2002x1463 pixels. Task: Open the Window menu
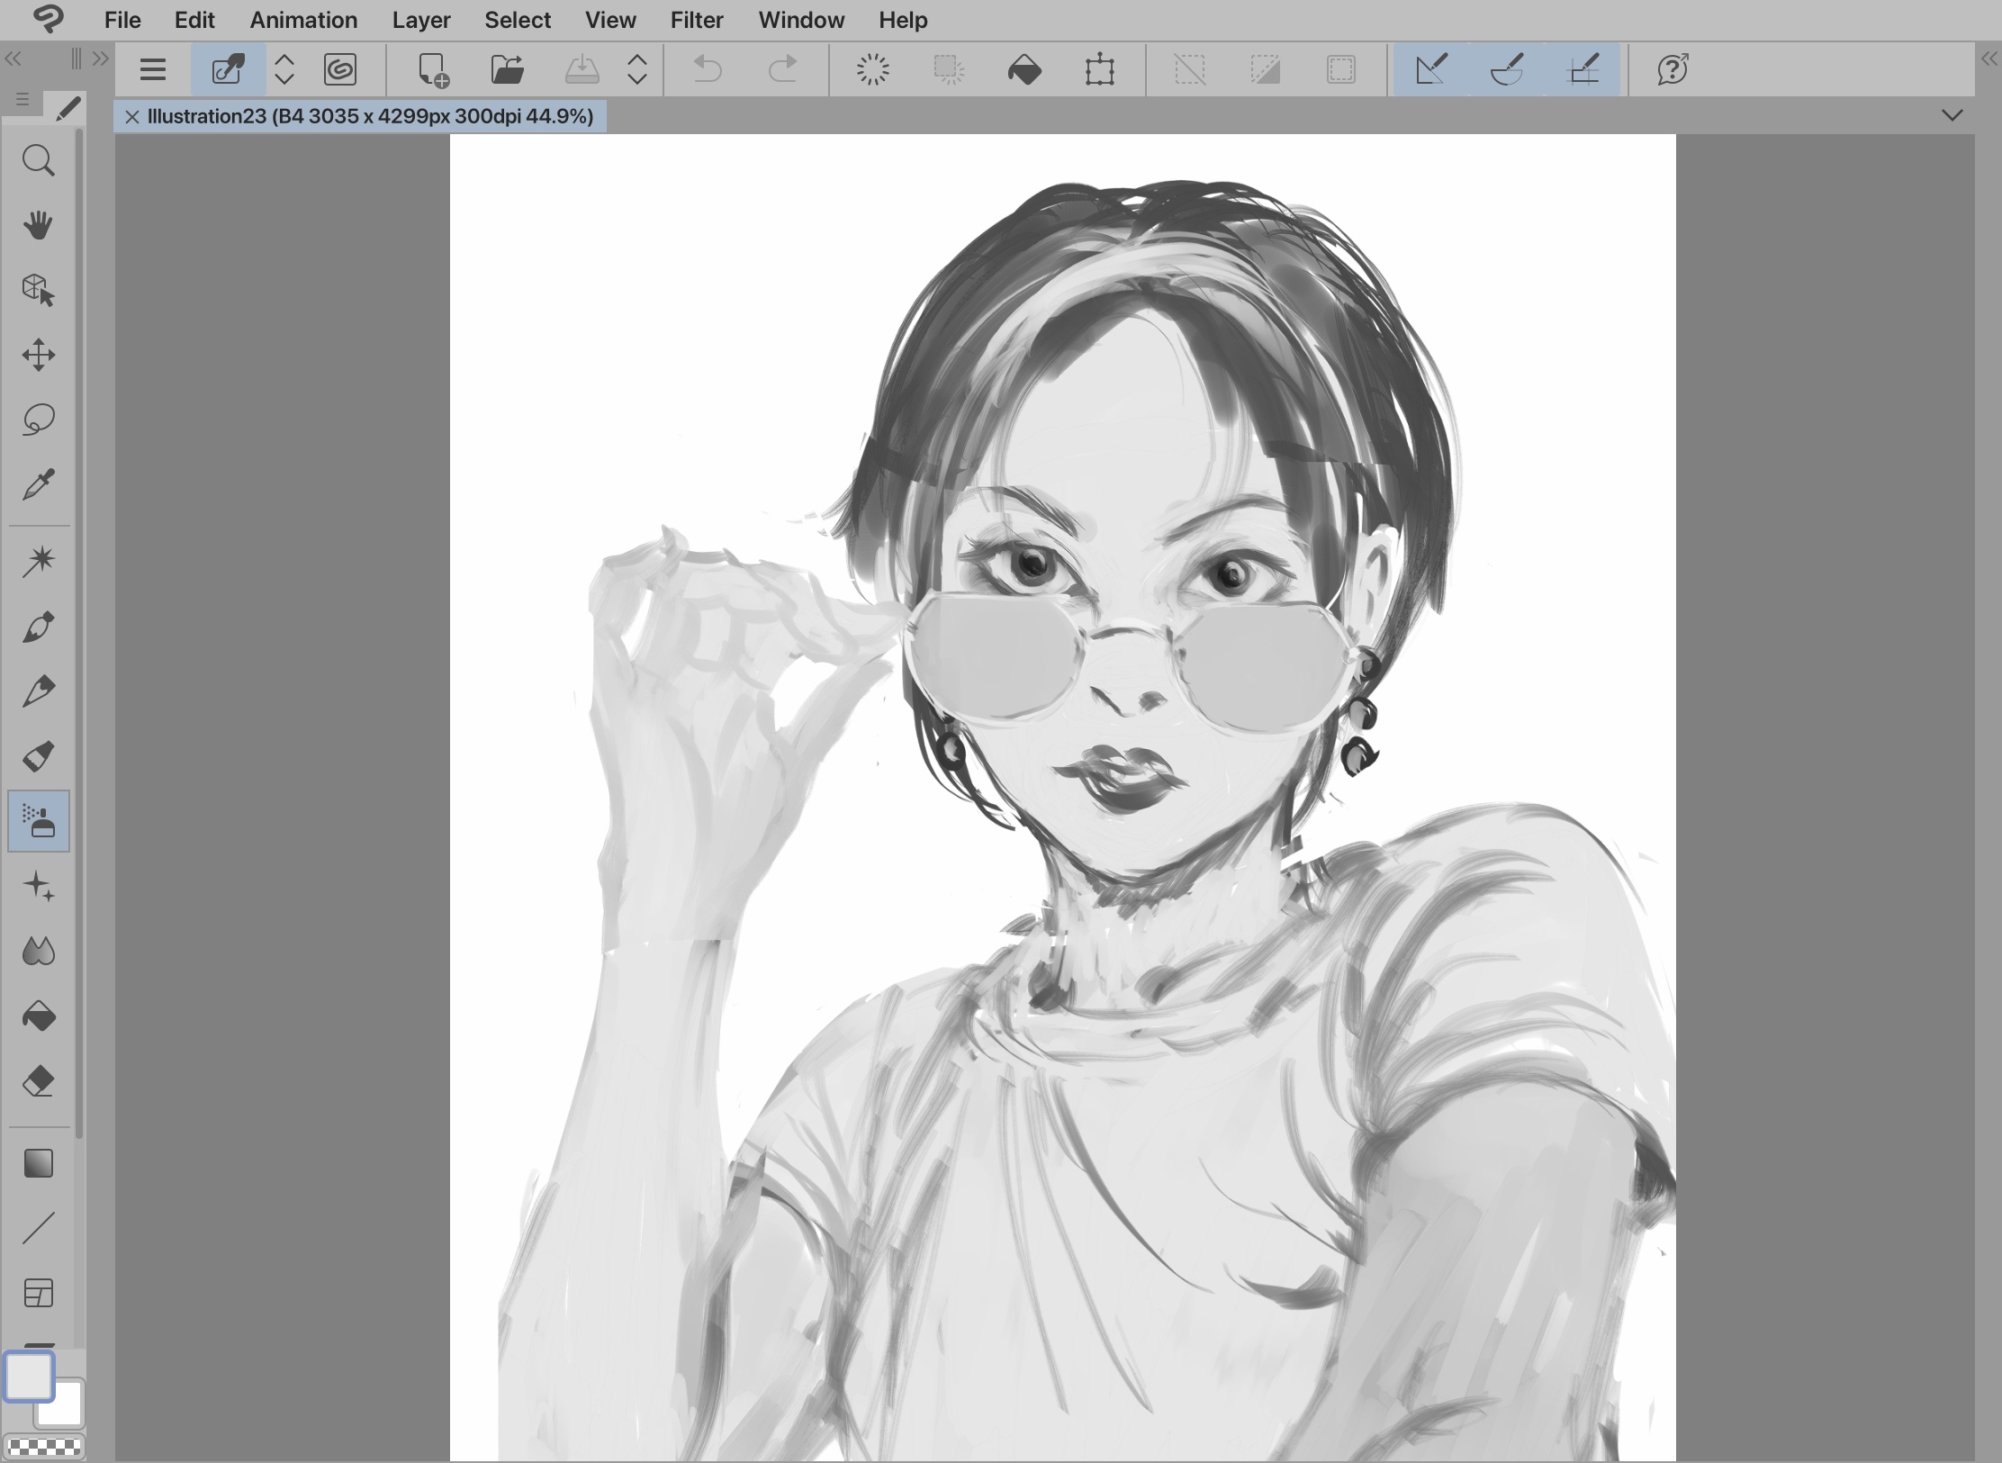click(x=801, y=20)
